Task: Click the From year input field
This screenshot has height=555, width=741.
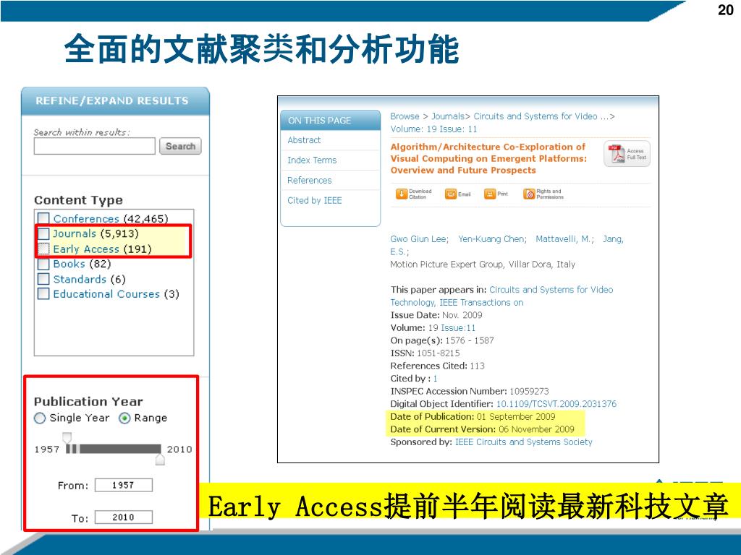Action: click(x=123, y=485)
